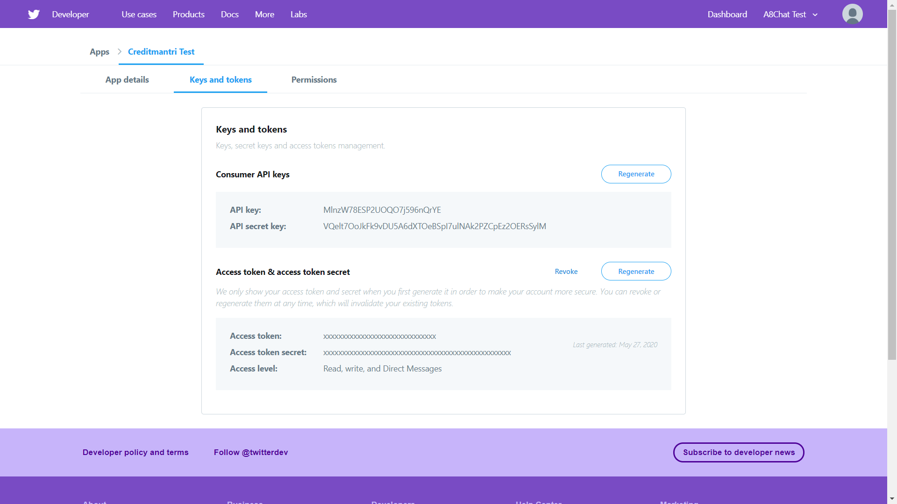Click the breadcrumb chevron separator after Apps

(x=120, y=52)
